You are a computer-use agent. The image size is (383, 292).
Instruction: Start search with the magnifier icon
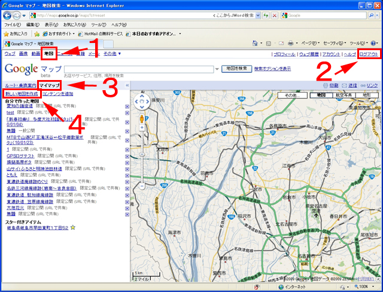(371, 16)
